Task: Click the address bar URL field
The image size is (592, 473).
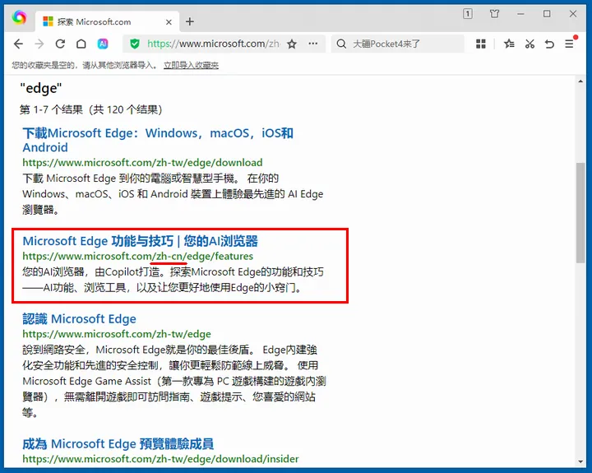Action: click(x=213, y=44)
